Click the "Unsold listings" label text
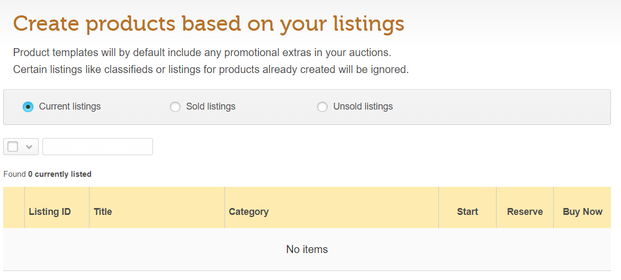621x280 pixels. click(363, 107)
